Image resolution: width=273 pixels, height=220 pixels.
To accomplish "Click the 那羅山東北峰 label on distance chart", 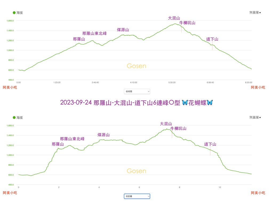I will [x=72, y=139].
